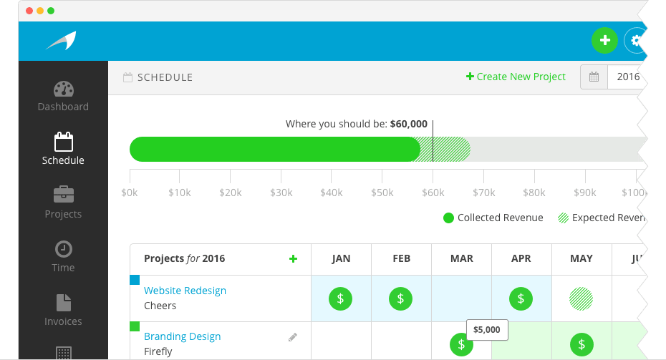Open the Branding Design project link

182,336
